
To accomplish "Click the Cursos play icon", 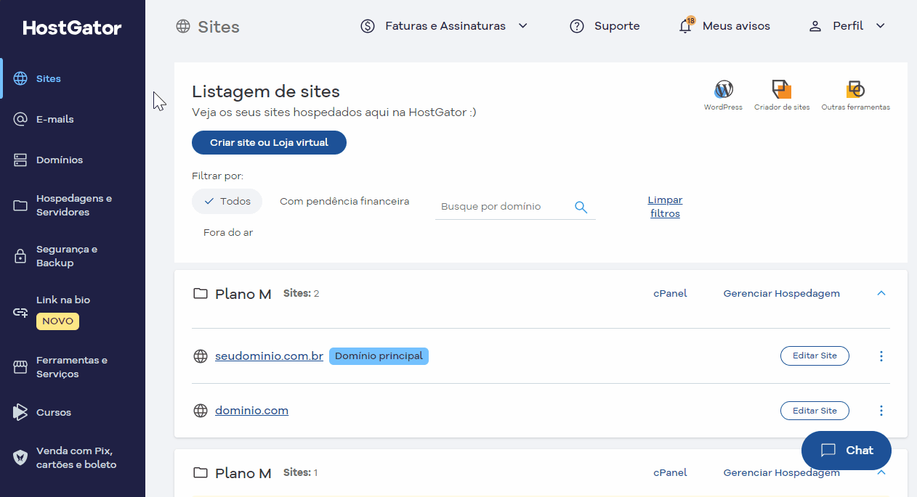I will coord(20,412).
